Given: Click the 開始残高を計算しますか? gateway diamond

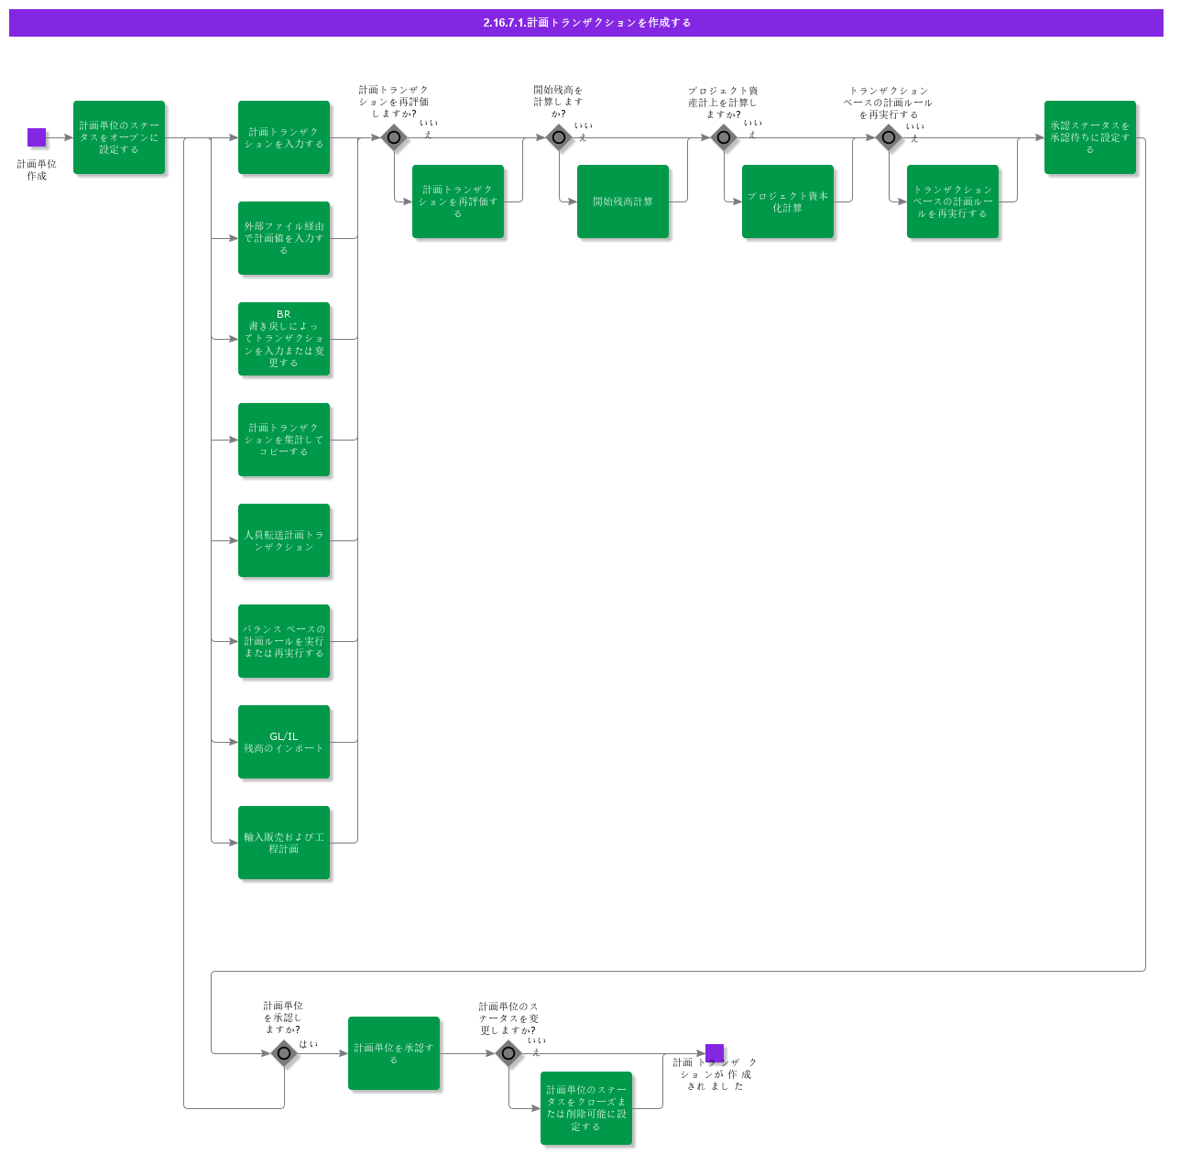Looking at the screenshot, I should point(559,136).
